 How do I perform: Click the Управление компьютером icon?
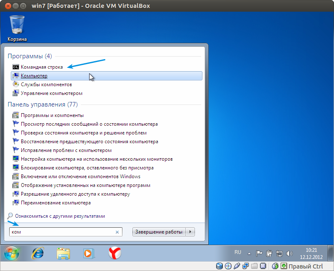point(15,93)
